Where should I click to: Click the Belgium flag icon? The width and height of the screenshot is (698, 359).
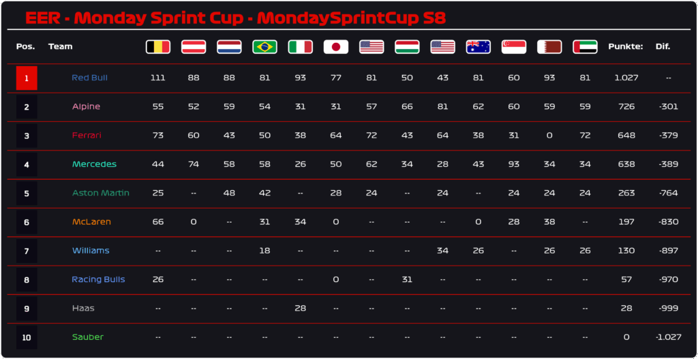pyautogui.click(x=158, y=47)
